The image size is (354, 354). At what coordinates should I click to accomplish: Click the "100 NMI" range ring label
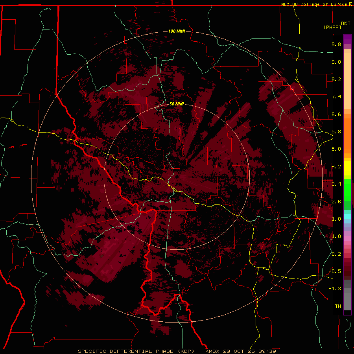177,31
